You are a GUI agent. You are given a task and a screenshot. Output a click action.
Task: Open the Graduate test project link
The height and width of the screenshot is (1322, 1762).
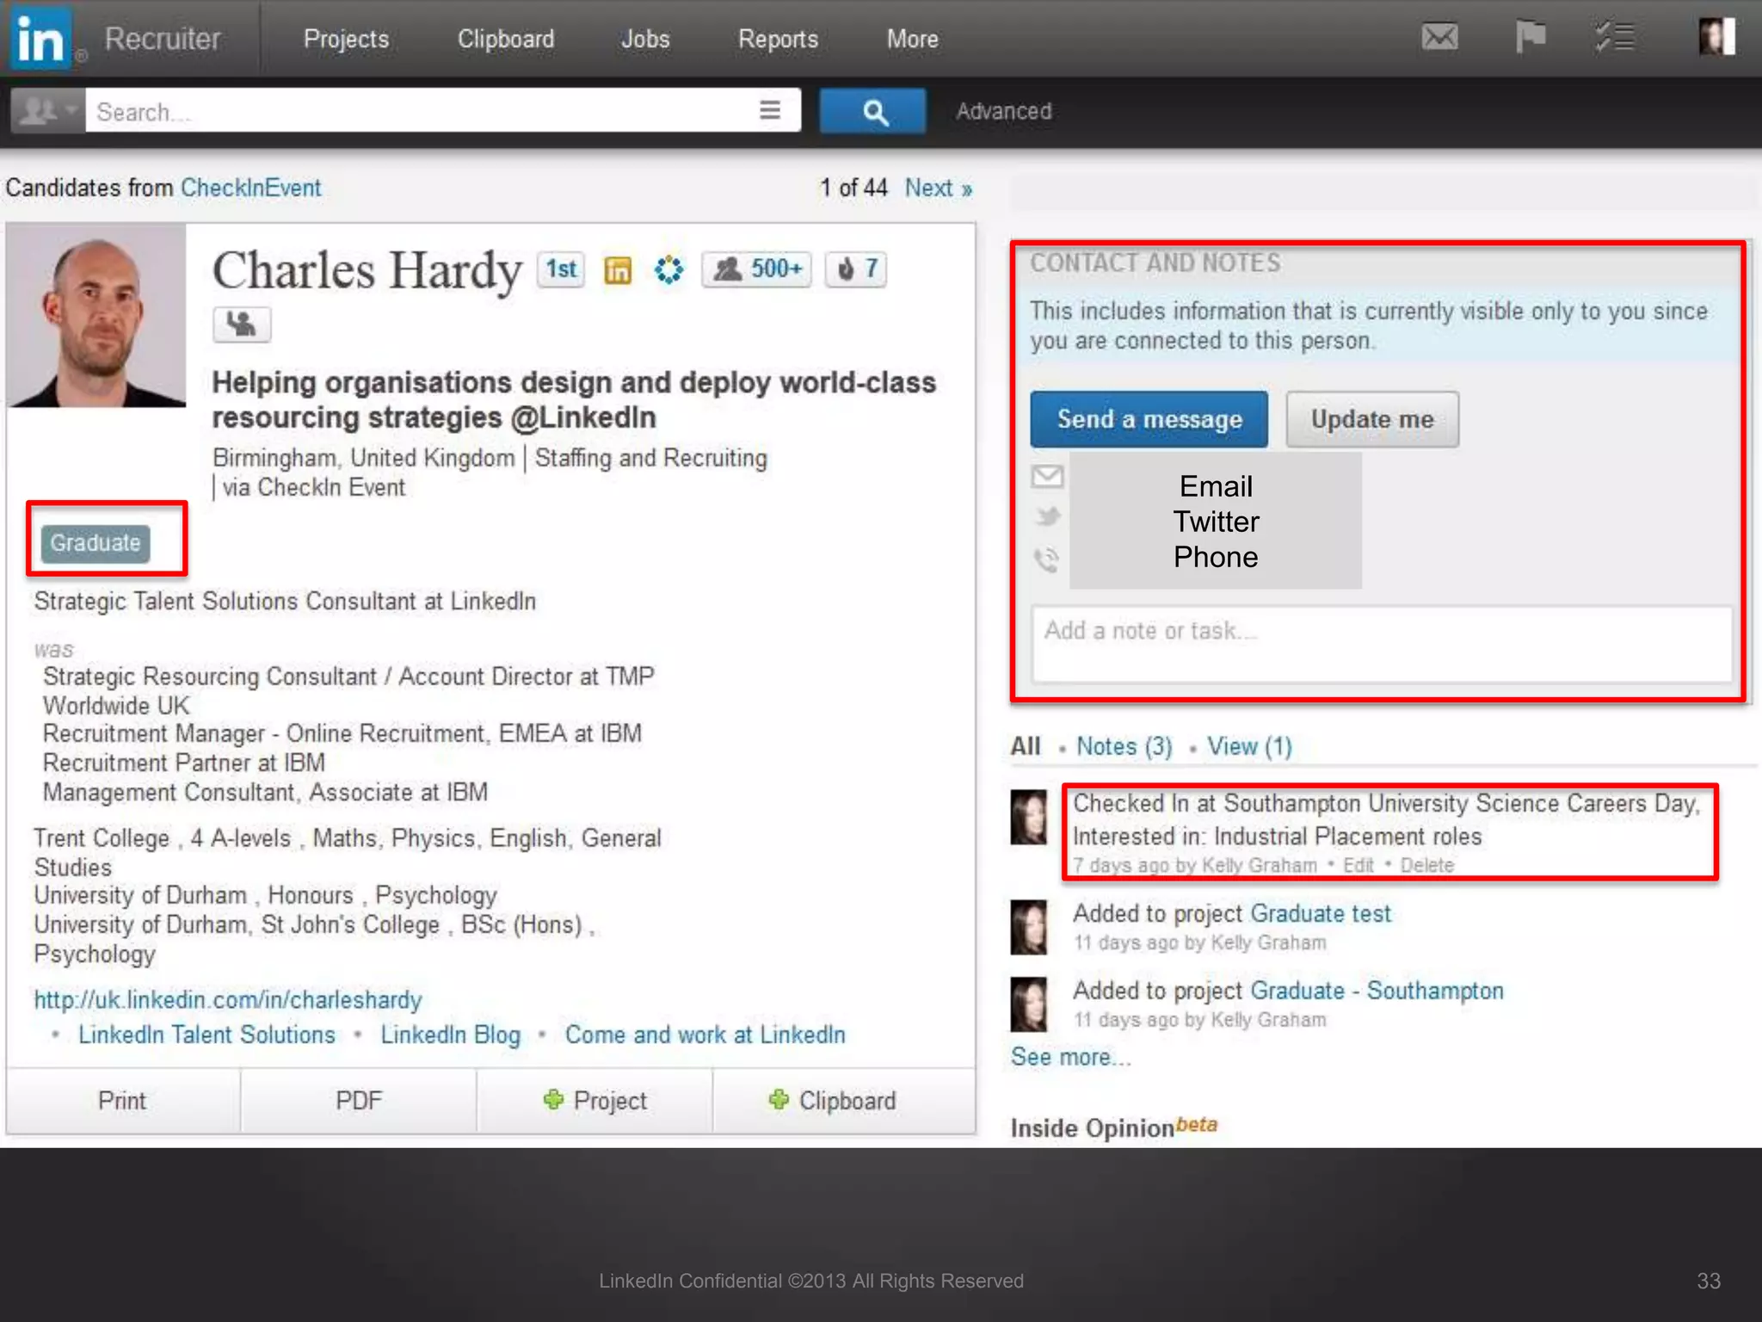[x=1321, y=913]
